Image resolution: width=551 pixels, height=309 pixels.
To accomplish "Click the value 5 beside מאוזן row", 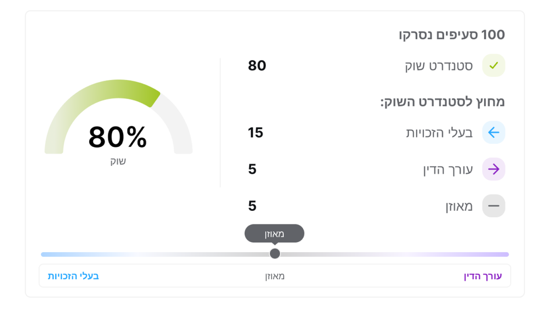I will click(252, 206).
